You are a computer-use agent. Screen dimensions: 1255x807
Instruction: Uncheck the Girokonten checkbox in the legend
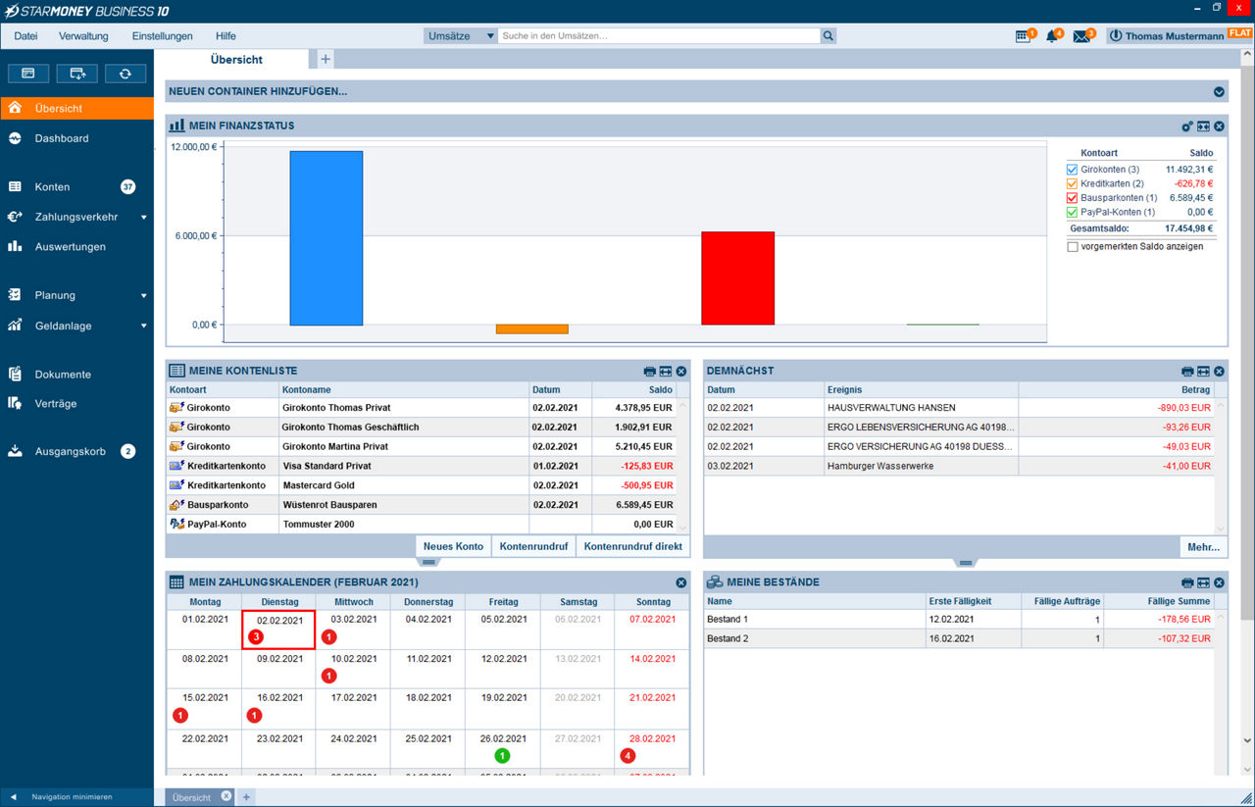[x=1072, y=170]
